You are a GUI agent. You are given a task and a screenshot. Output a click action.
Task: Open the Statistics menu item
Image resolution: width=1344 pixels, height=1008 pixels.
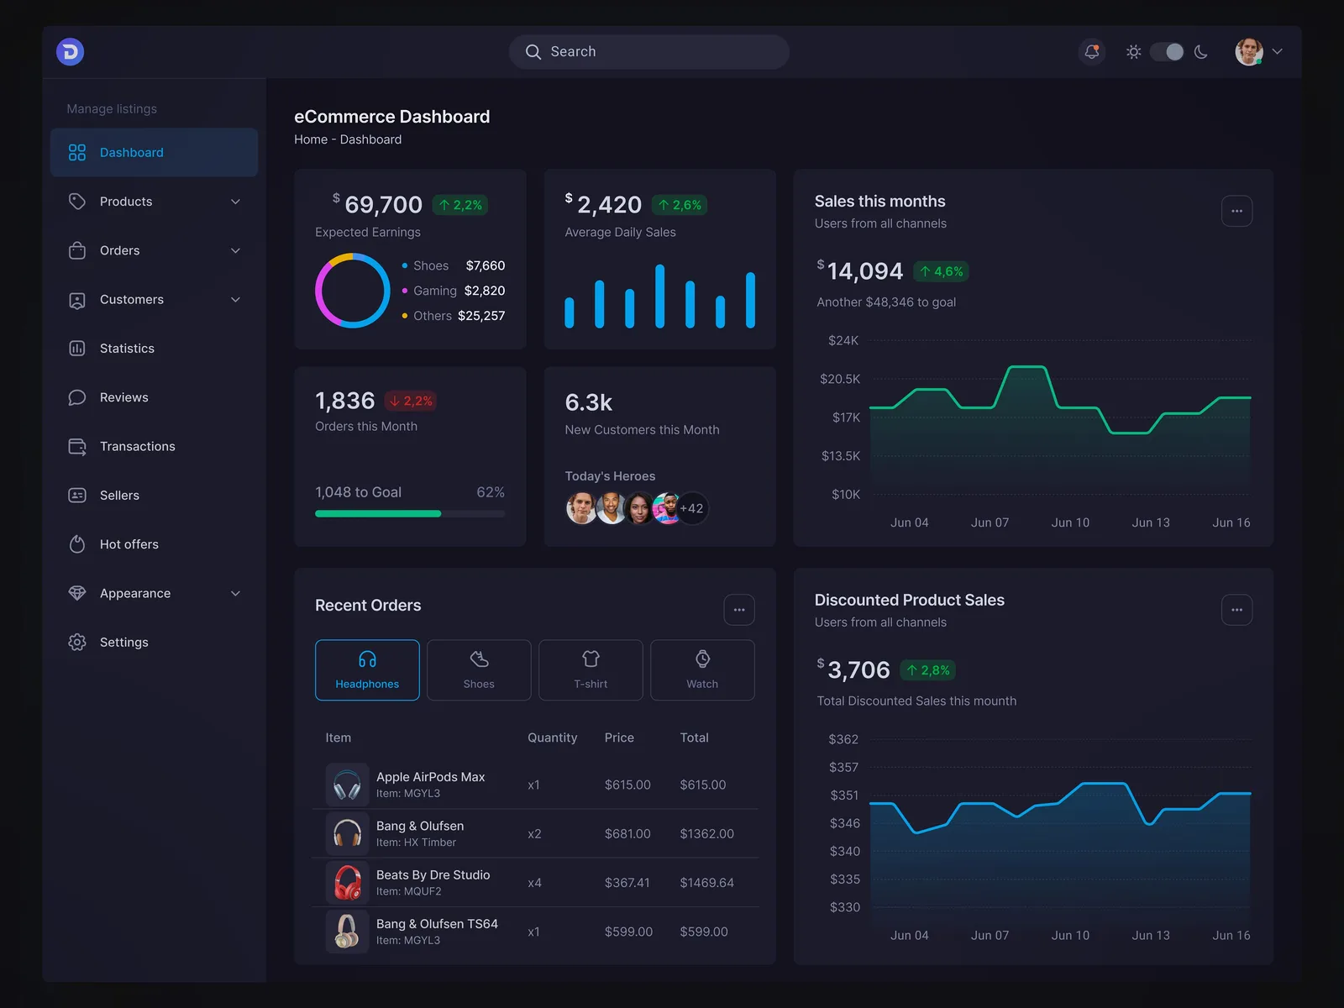(154, 349)
